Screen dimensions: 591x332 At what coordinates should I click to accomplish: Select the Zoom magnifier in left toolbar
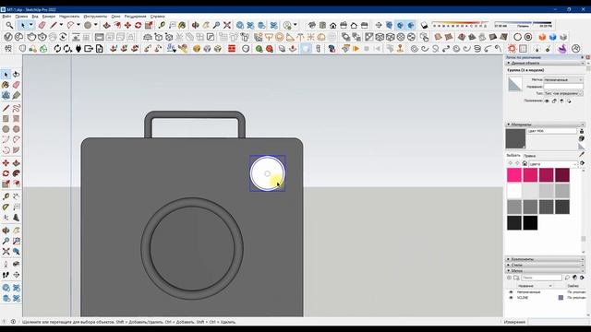[x=6, y=241]
